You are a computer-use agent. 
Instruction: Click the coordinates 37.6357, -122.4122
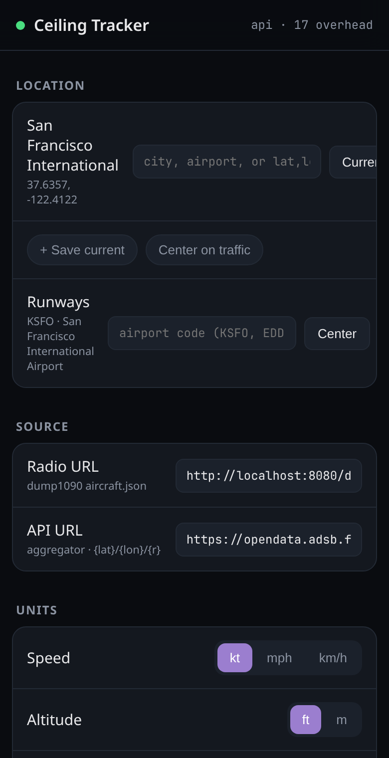52,192
